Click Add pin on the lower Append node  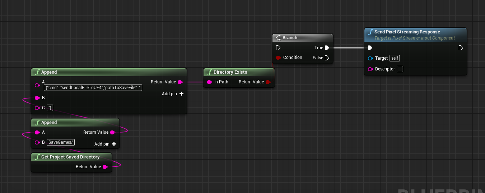click(105, 144)
